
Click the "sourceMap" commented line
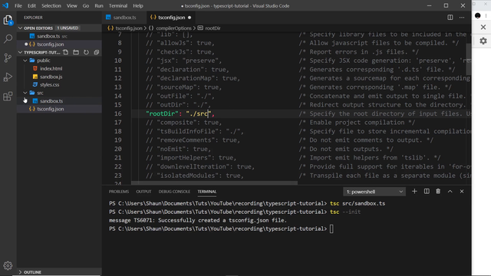point(183,87)
